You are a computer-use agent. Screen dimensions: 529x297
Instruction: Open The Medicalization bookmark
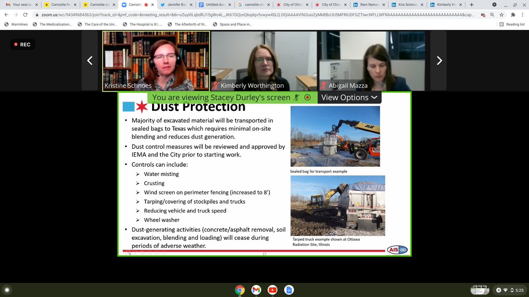tap(52, 24)
